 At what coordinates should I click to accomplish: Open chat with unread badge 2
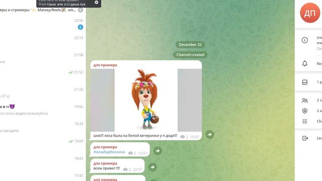pyautogui.click(x=42, y=24)
